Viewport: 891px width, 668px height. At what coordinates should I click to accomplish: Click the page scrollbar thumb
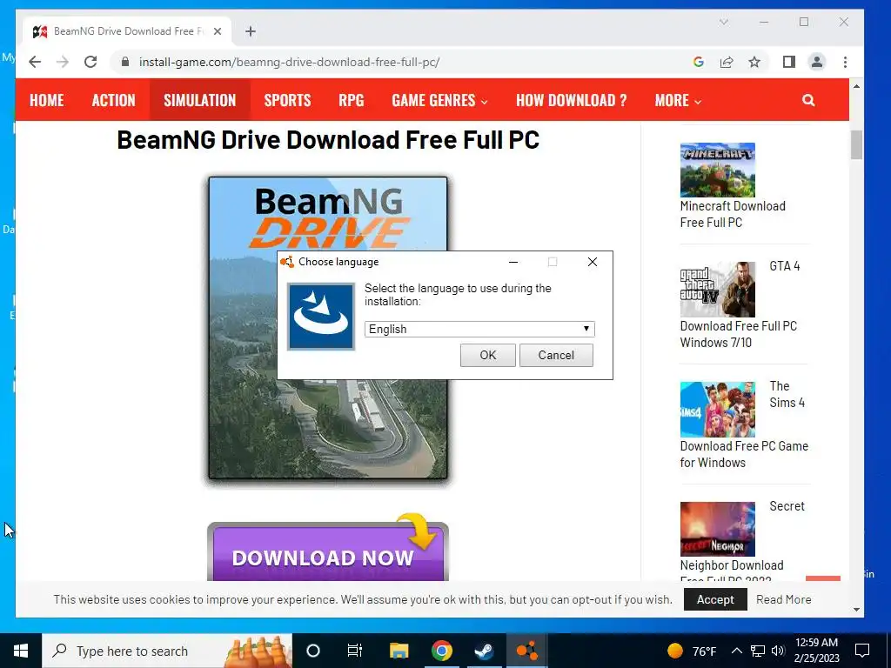[x=856, y=145]
